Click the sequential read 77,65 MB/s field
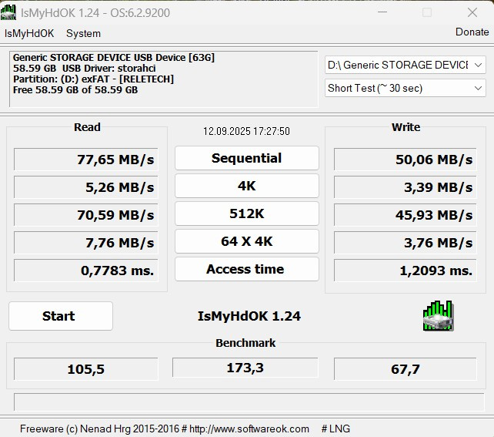 [x=86, y=160]
